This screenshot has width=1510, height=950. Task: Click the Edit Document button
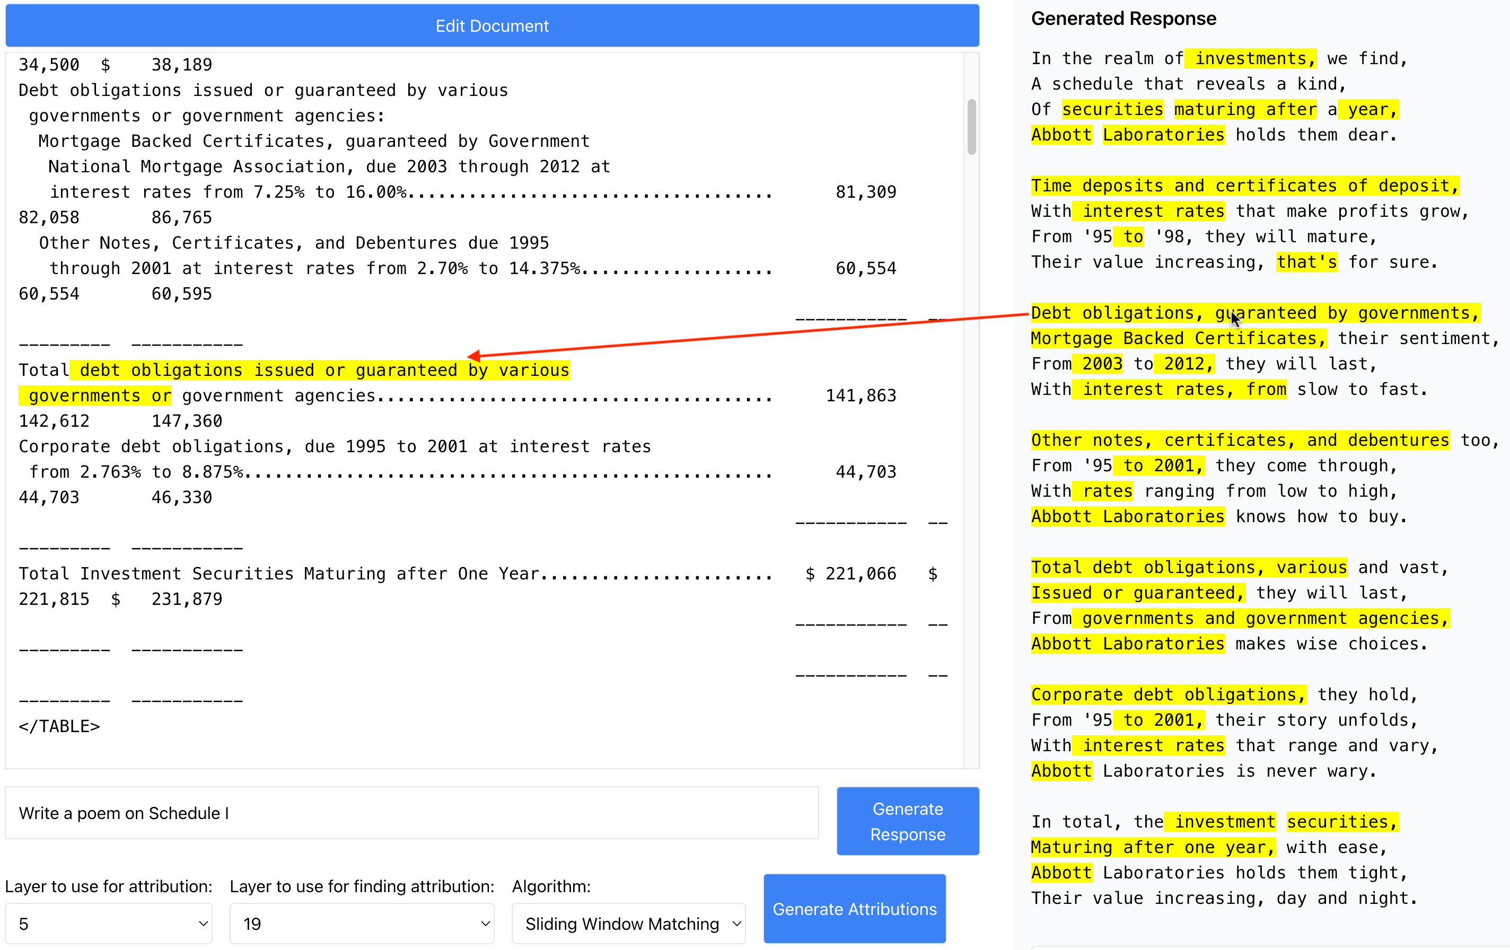(491, 25)
